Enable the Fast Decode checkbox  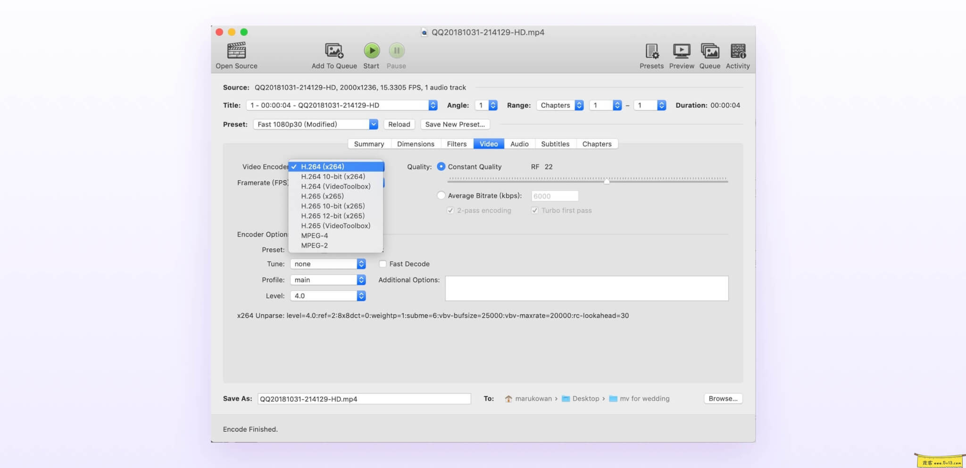pos(383,264)
